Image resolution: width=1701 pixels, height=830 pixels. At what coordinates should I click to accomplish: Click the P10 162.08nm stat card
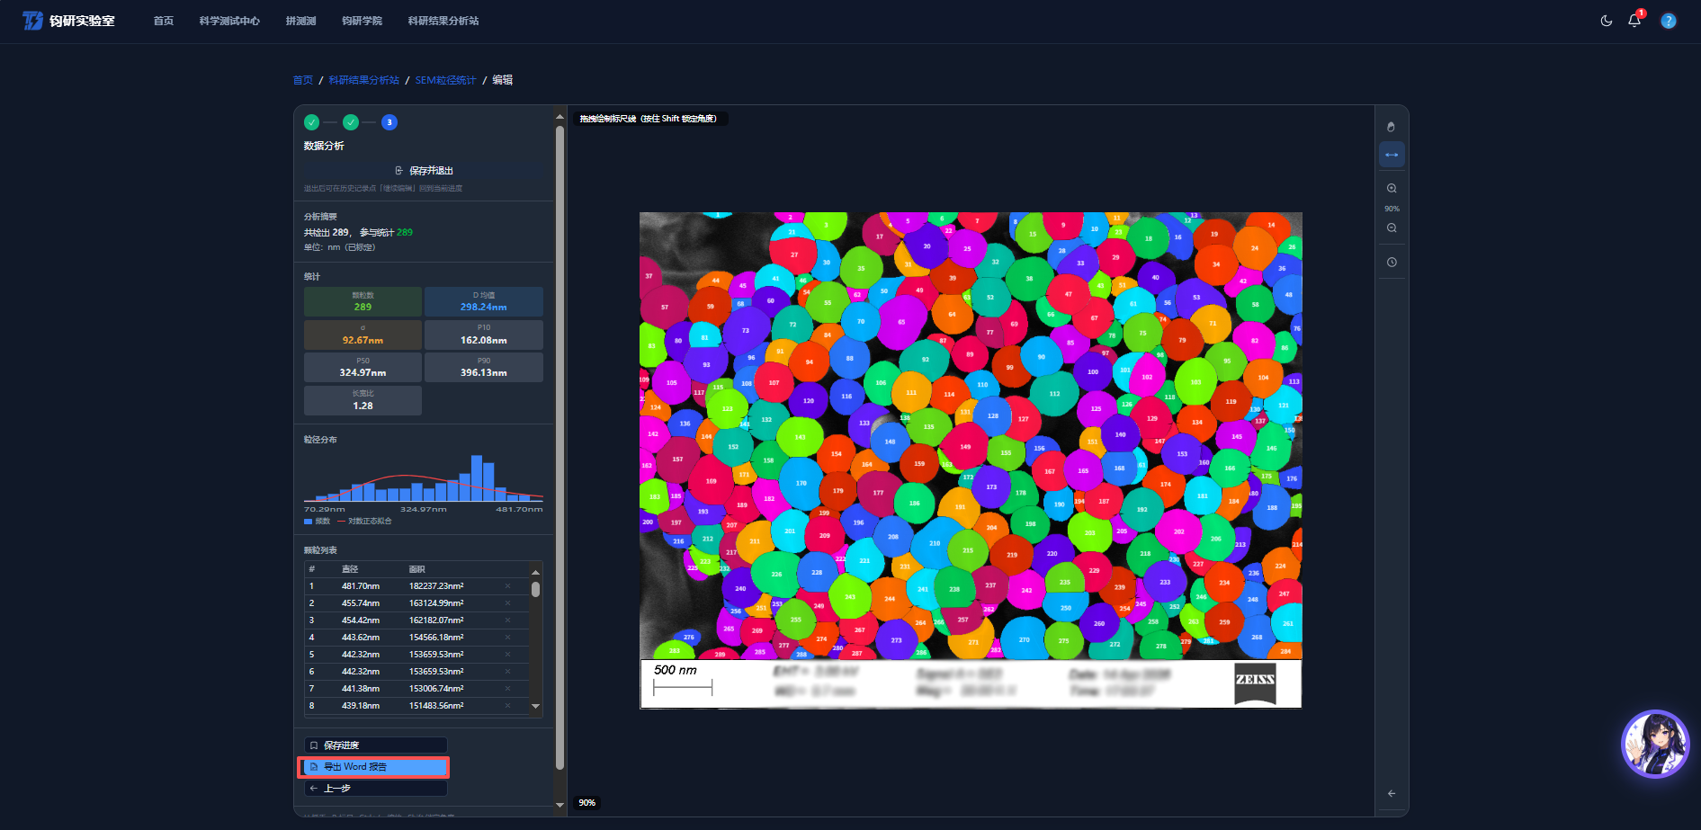484,335
